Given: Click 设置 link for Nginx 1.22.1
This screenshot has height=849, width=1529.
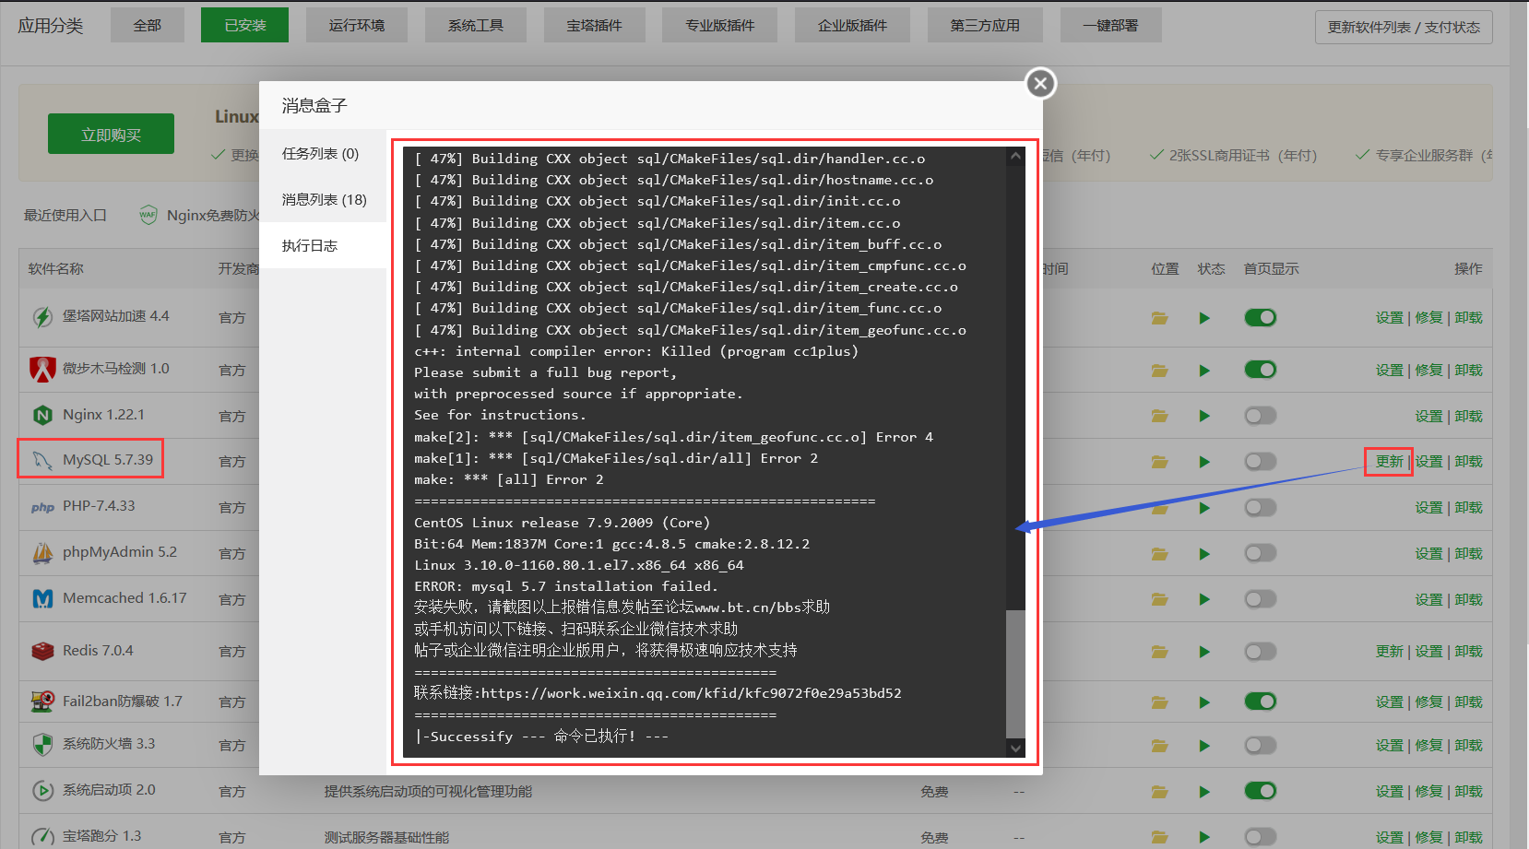Looking at the screenshot, I should [x=1428, y=417].
